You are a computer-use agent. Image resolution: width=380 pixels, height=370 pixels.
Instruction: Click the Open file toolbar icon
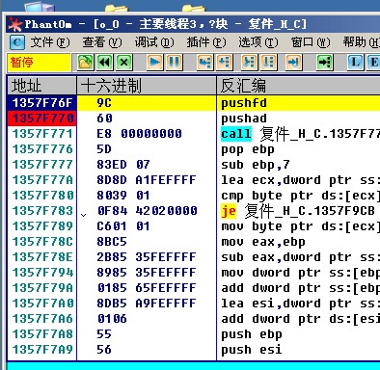click(85, 62)
